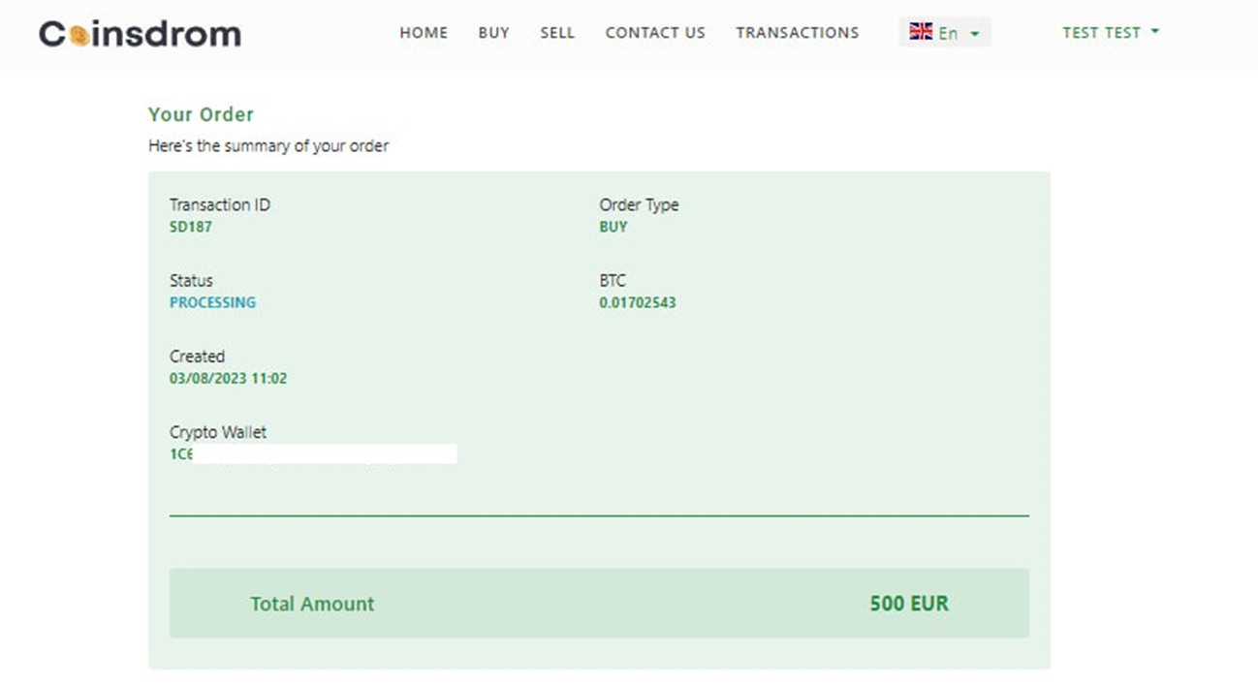Expand the language selector dropdown
The width and height of the screenshot is (1258, 685).
[945, 32]
